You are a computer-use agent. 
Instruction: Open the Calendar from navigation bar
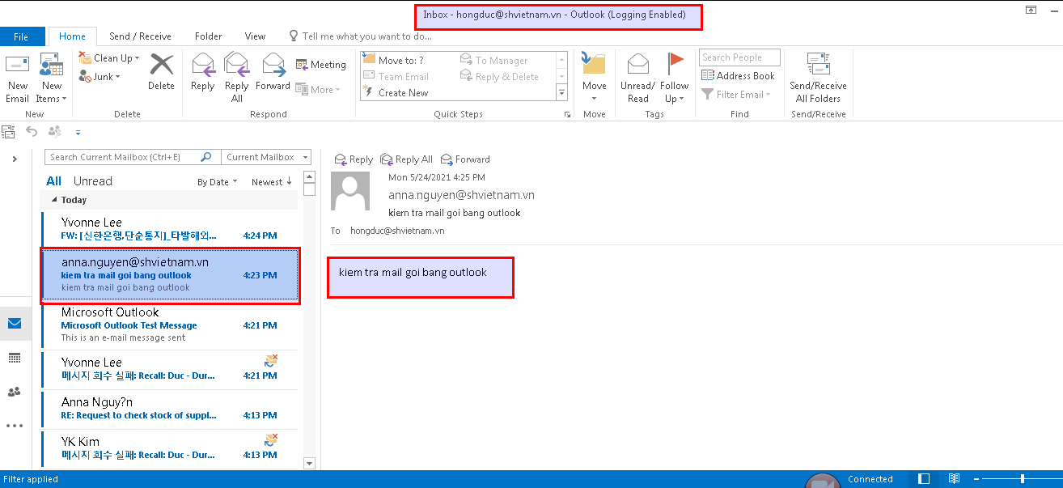point(15,358)
